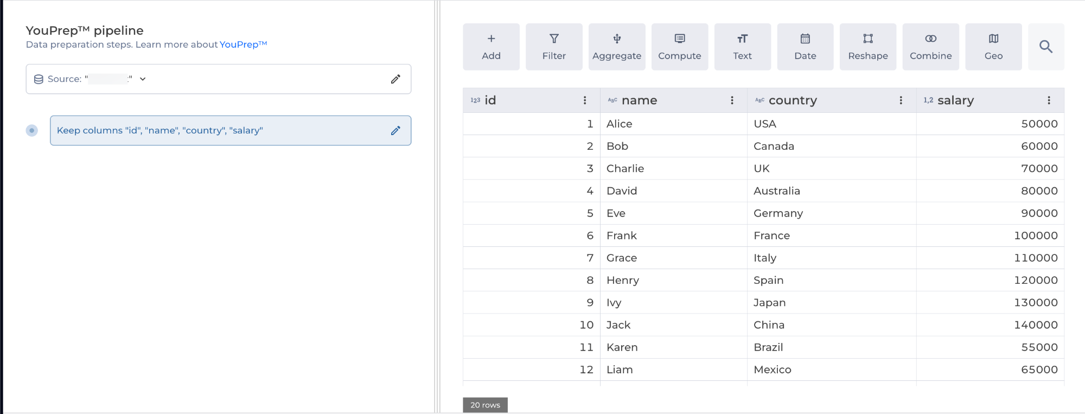The height and width of the screenshot is (414, 1085).
Task: Click the search magnifier icon
Action: [x=1046, y=47]
